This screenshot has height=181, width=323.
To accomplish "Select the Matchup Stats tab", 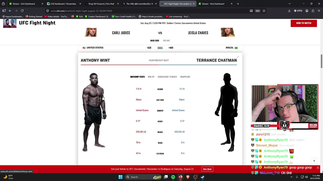I will (138, 77).
